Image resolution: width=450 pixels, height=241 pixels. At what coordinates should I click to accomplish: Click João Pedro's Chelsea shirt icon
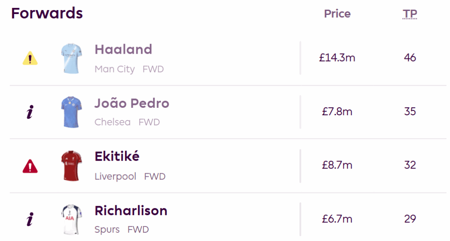click(x=71, y=112)
